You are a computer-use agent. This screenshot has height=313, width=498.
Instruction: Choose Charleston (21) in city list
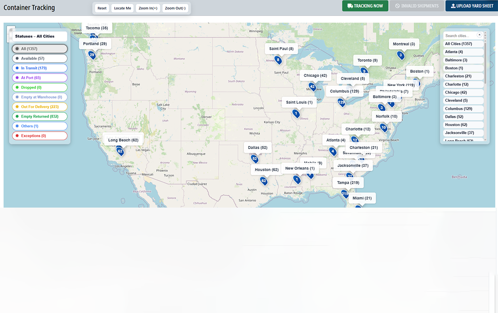463,76
